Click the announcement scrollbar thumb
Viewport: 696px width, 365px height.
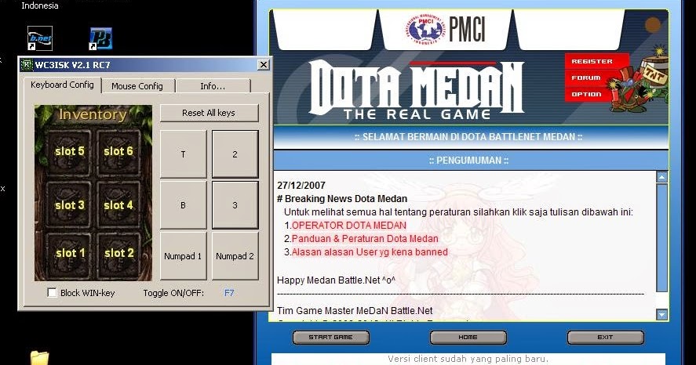click(661, 238)
